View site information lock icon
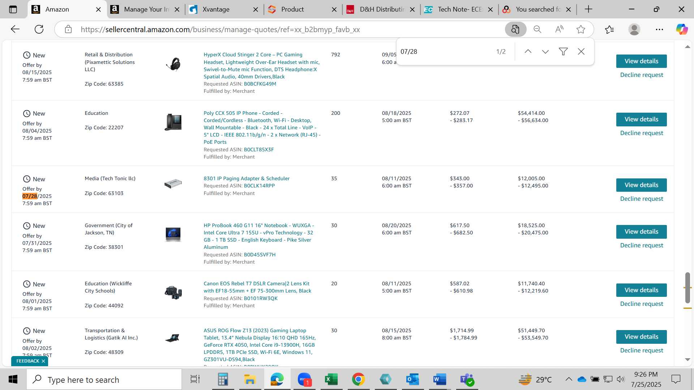This screenshot has height=390, width=694. point(68,29)
